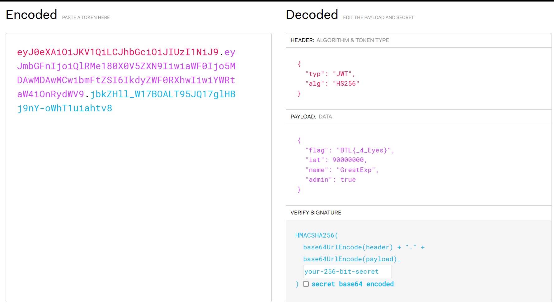Click the "iat": 90000000 payload line
Screen dimensions: 554x303
(336, 160)
